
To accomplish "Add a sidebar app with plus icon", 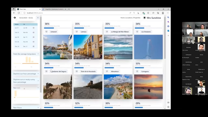I will (168, 35).
